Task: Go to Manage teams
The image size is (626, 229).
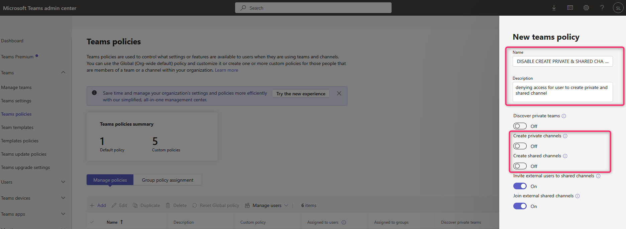Action: (x=16, y=87)
